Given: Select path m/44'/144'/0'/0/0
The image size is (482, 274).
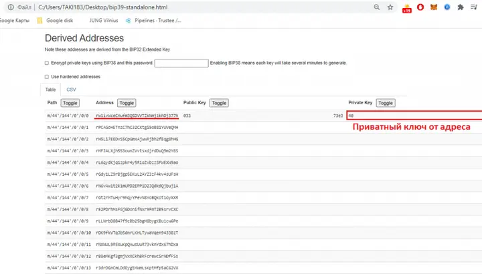Looking at the screenshot, I should point(68,116).
